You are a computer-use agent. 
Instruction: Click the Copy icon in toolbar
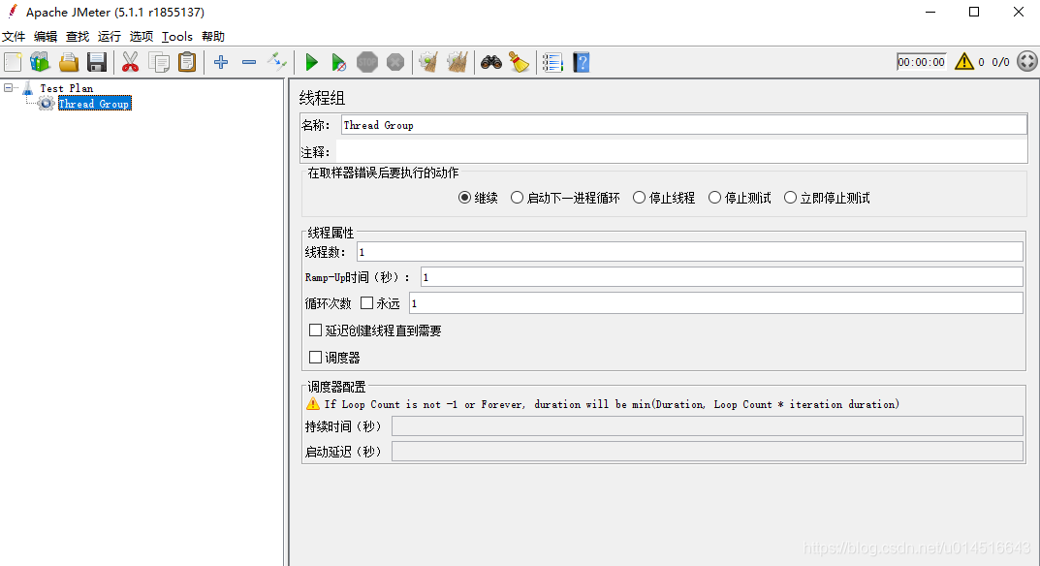[159, 62]
